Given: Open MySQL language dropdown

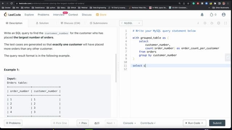Looking at the screenshot, I should coord(131,23).
